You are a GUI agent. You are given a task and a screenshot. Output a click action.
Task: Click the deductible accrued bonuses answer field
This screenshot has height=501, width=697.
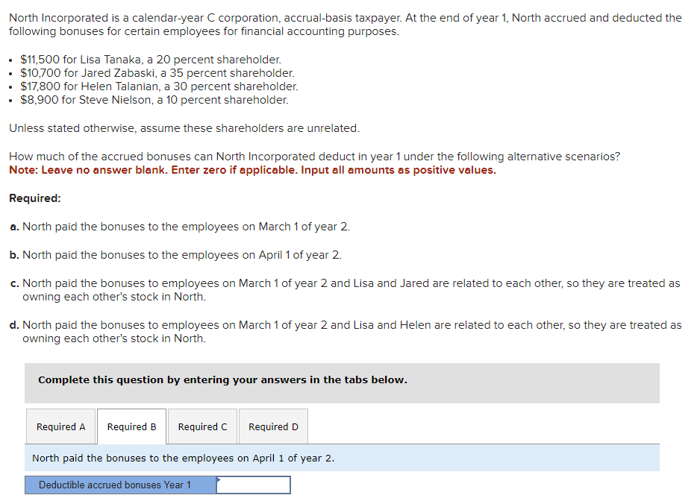tap(254, 485)
